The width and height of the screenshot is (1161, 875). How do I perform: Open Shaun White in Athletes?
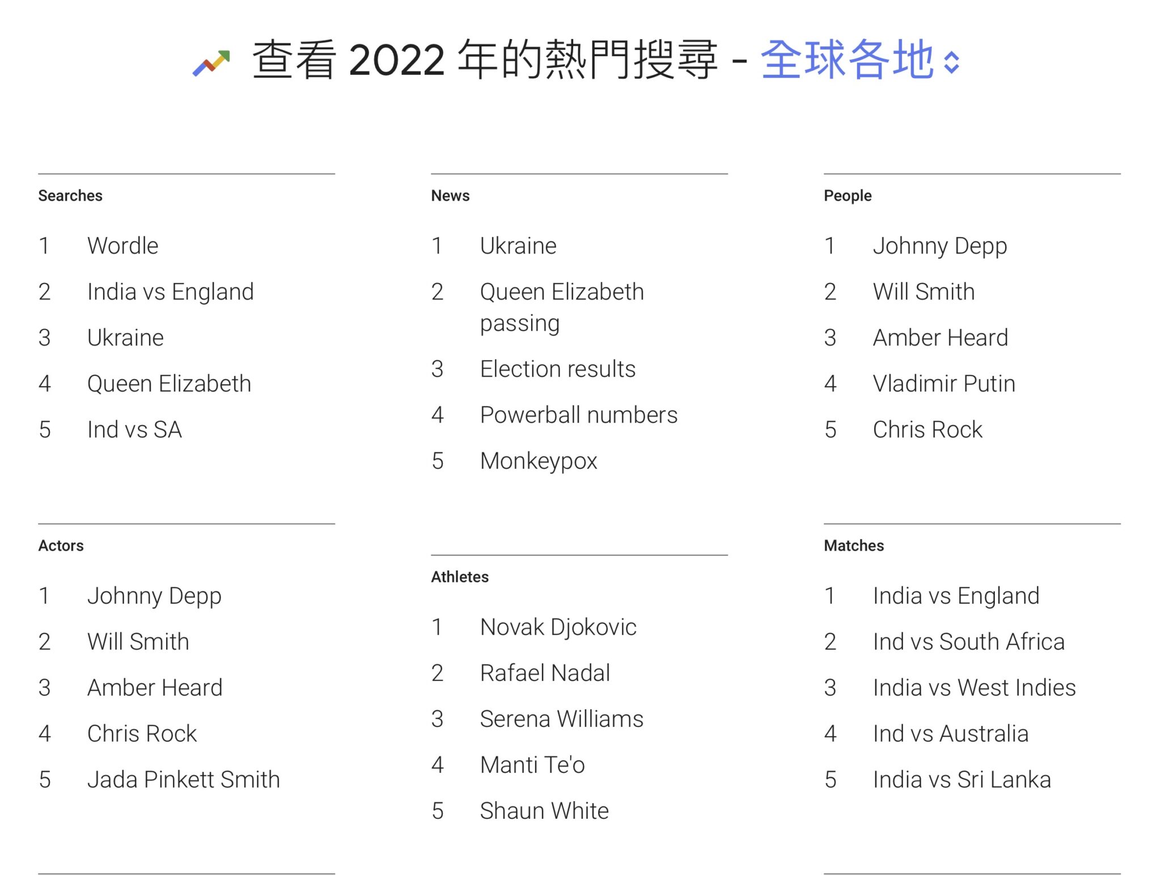point(544,811)
